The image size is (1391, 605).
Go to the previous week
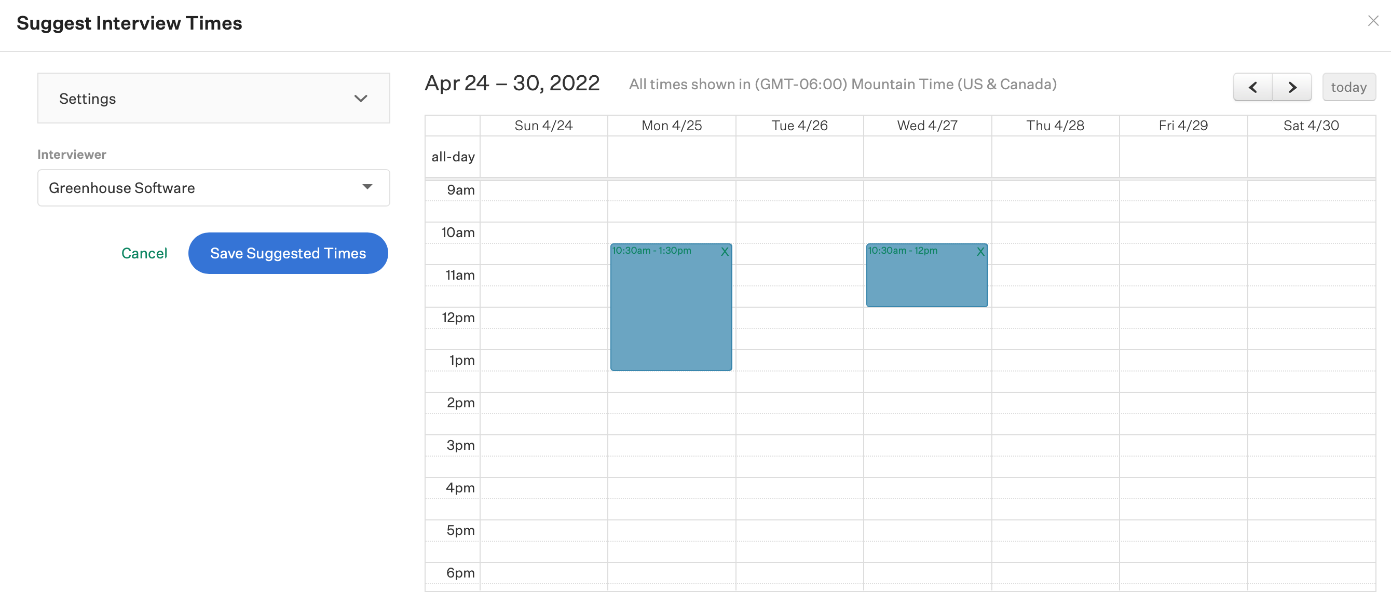(x=1253, y=87)
